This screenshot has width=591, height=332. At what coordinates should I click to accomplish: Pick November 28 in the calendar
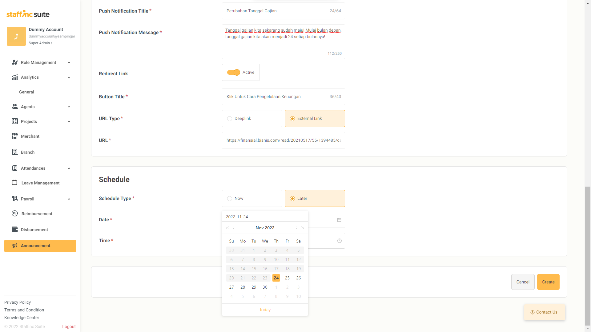point(243,287)
